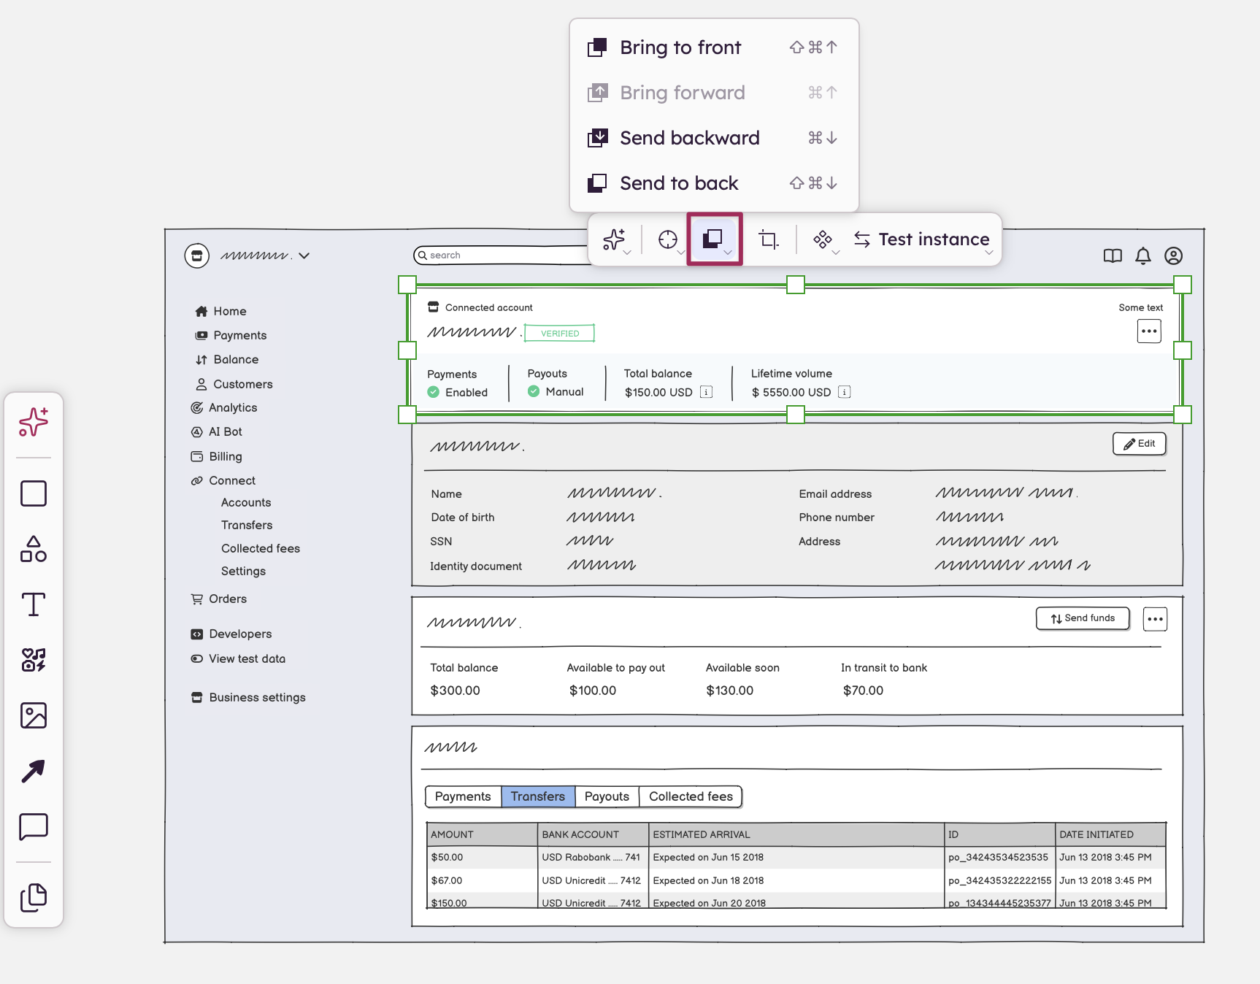1260x984 pixels.
Task: Open Connect in the sidebar
Action: 223,480
